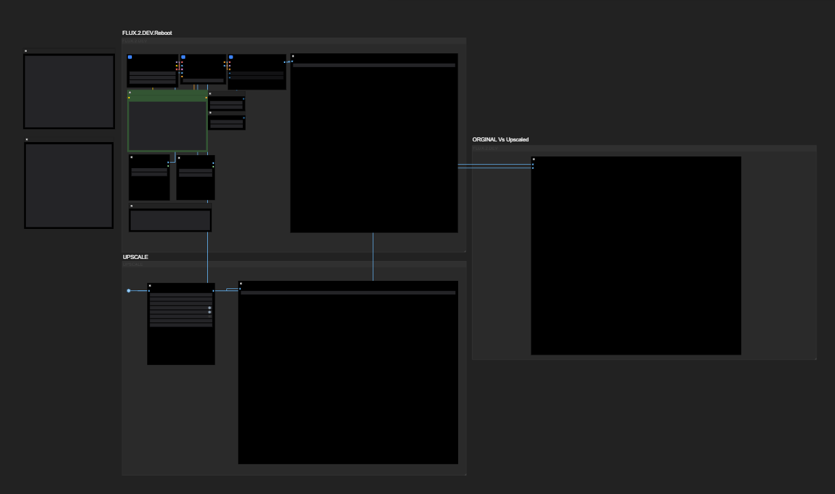The image size is (835, 494).
Task: Select the FLUX.2.DEV.Reboot group title
Action: click(147, 33)
